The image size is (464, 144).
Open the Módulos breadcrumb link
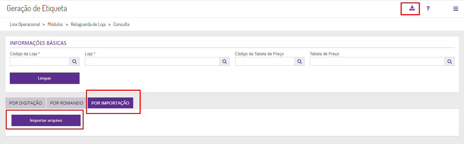pos(55,25)
